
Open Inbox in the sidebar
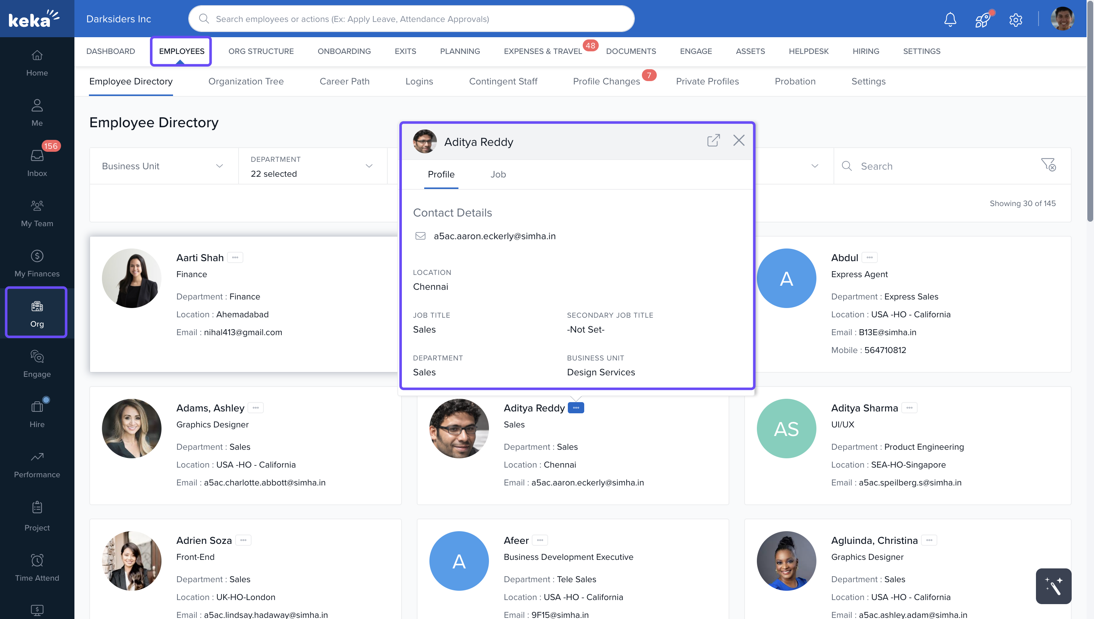pyautogui.click(x=37, y=163)
